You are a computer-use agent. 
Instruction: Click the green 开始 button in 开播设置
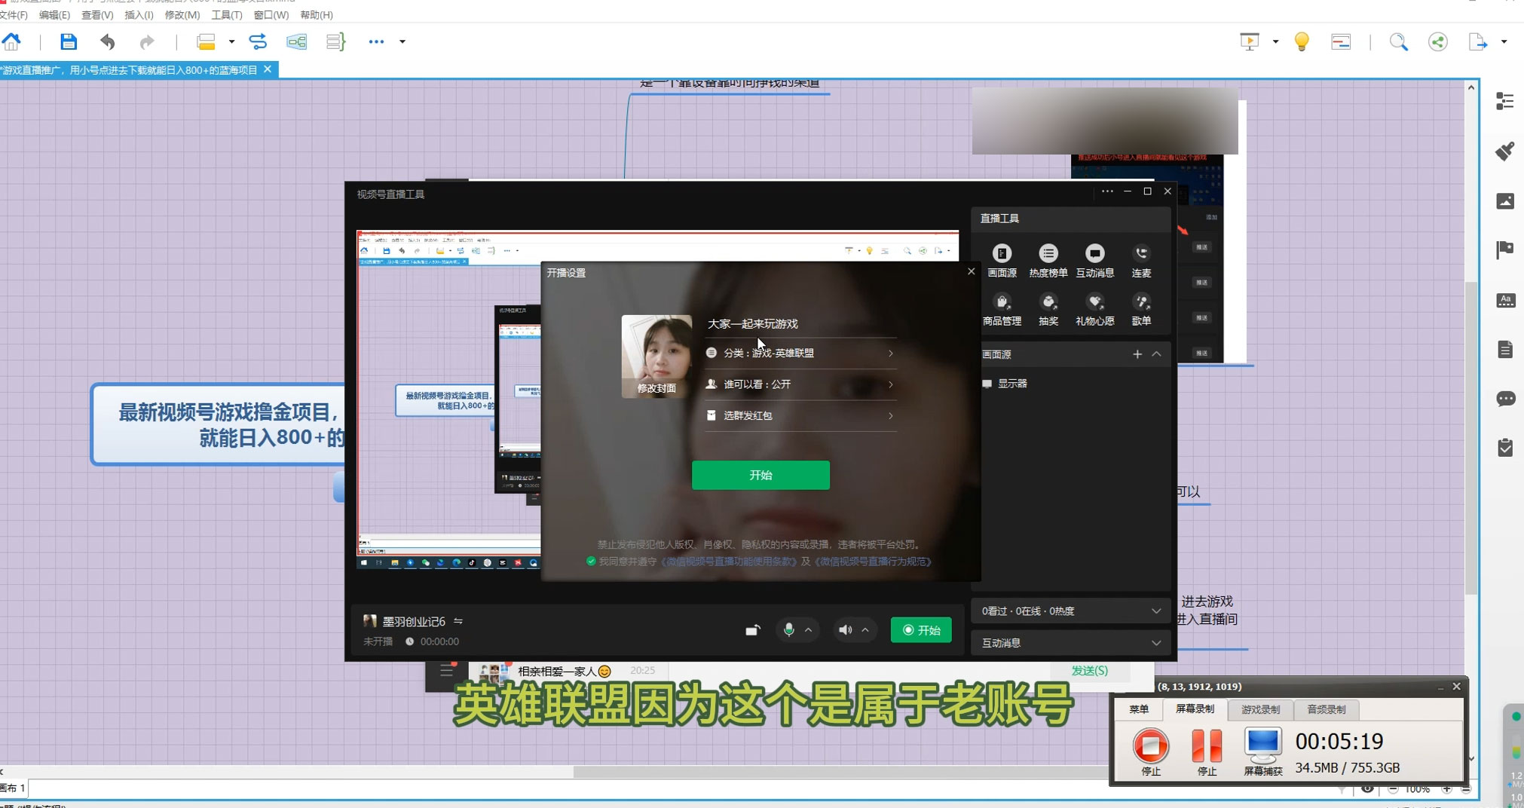click(x=760, y=476)
